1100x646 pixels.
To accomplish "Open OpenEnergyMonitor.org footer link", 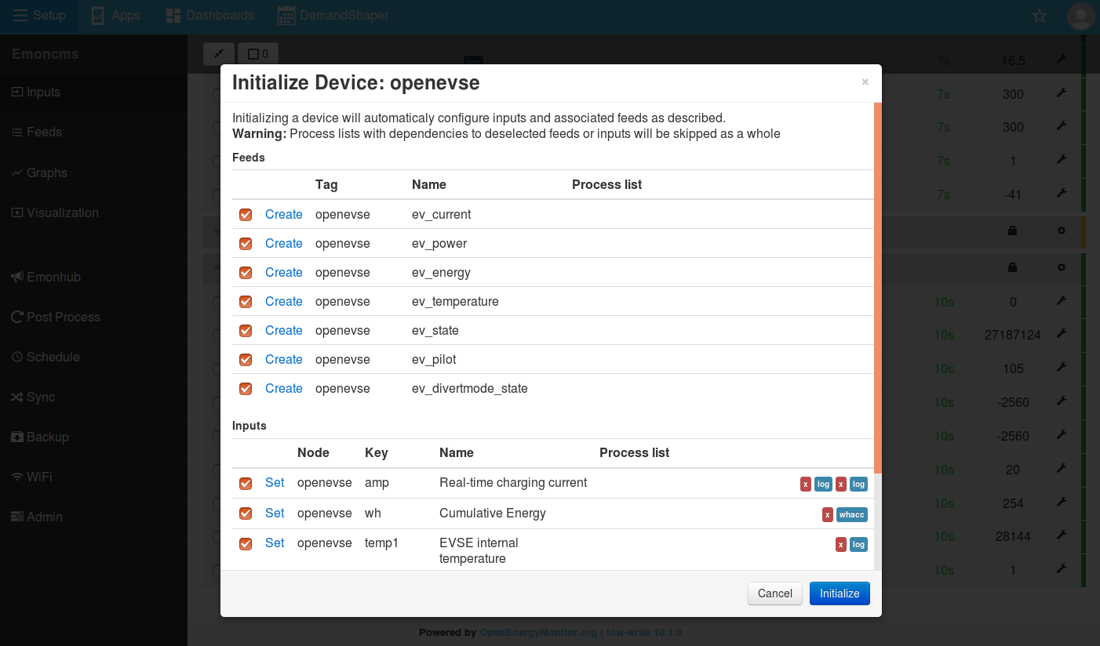I will 538,632.
